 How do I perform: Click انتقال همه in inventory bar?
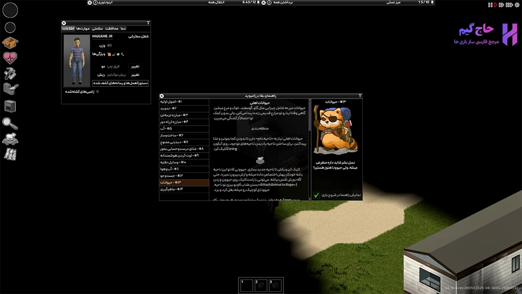pos(216,3)
